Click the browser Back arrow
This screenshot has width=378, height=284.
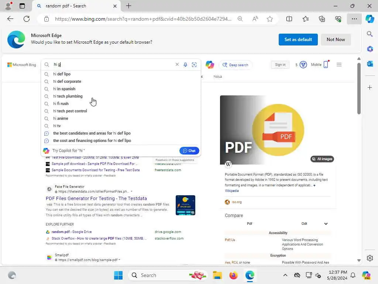pyautogui.click(x=10, y=19)
